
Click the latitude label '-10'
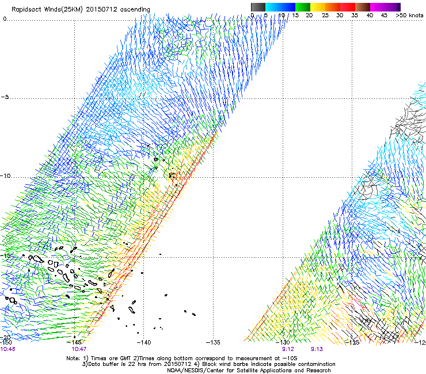[5, 175]
